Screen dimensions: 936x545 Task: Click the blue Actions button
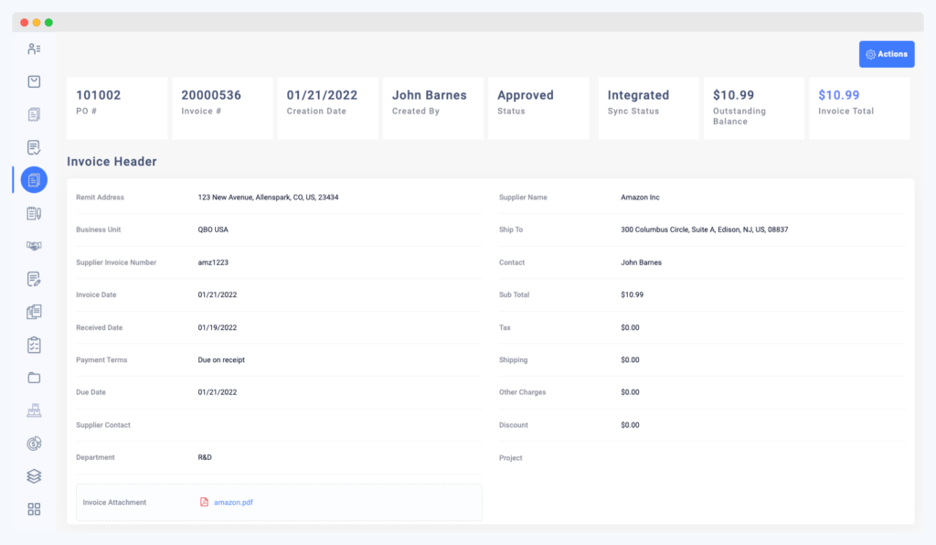pyautogui.click(x=886, y=54)
